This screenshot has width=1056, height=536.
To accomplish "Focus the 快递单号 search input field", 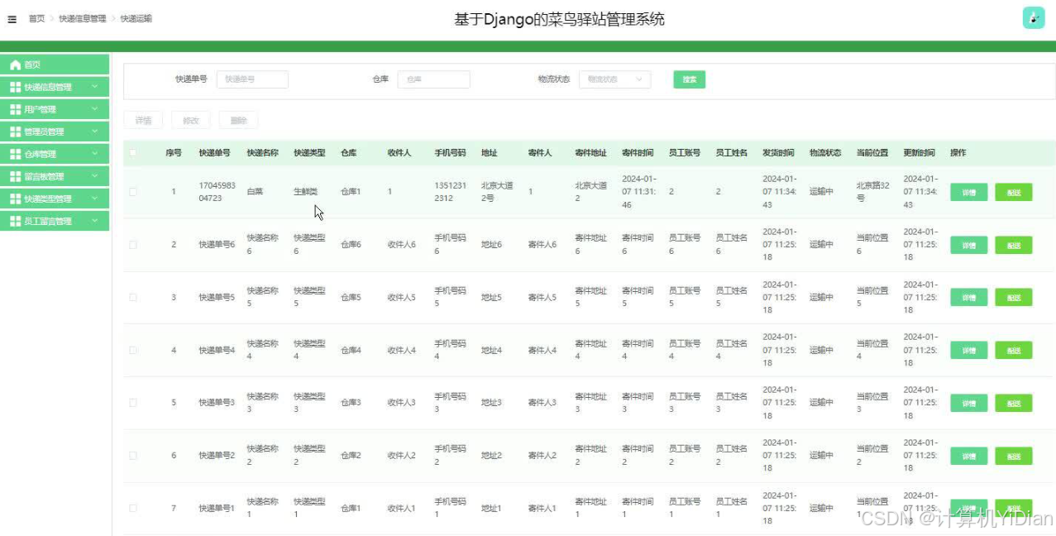I will (x=252, y=79).
